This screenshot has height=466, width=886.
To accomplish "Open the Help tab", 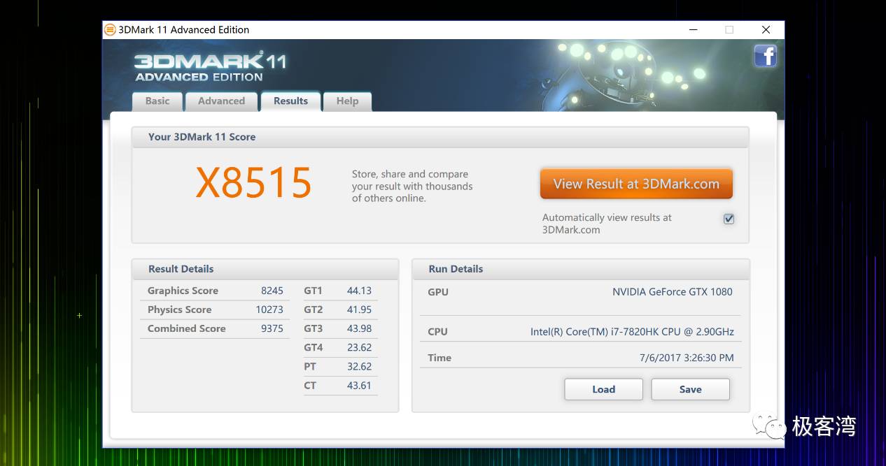I will click(x=347, y=101).
